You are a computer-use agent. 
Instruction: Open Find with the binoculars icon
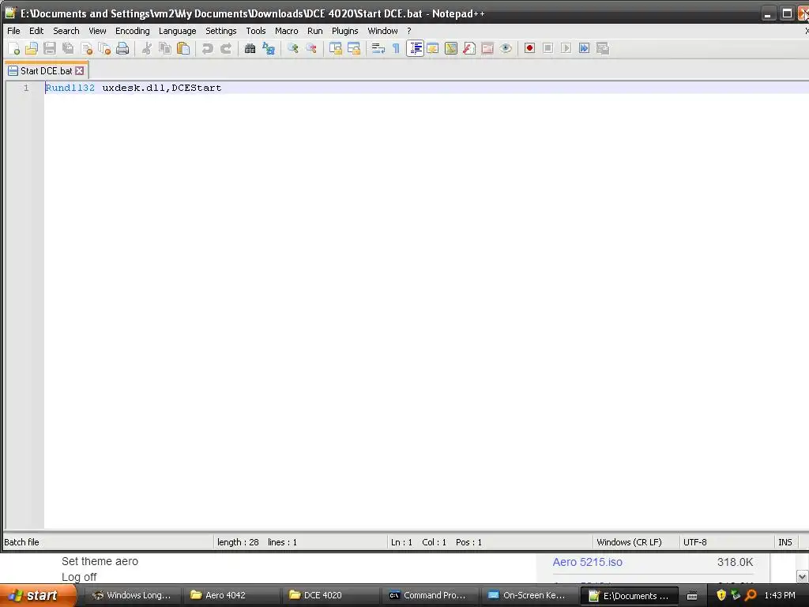[x=250, y=48]
